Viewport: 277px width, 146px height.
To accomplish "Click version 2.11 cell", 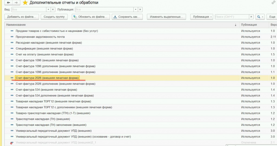I will [x=273, y=37].
